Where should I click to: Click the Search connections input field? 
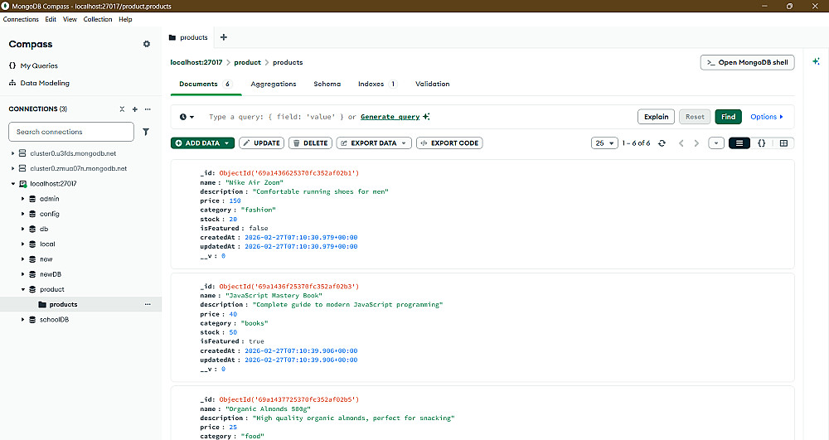pyautogui.click(x=71, y=132)
